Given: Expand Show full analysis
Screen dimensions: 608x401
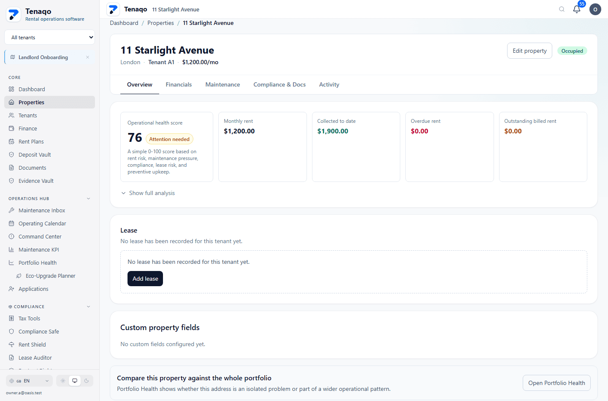Looking at the screenshot, I should [148, 193].
